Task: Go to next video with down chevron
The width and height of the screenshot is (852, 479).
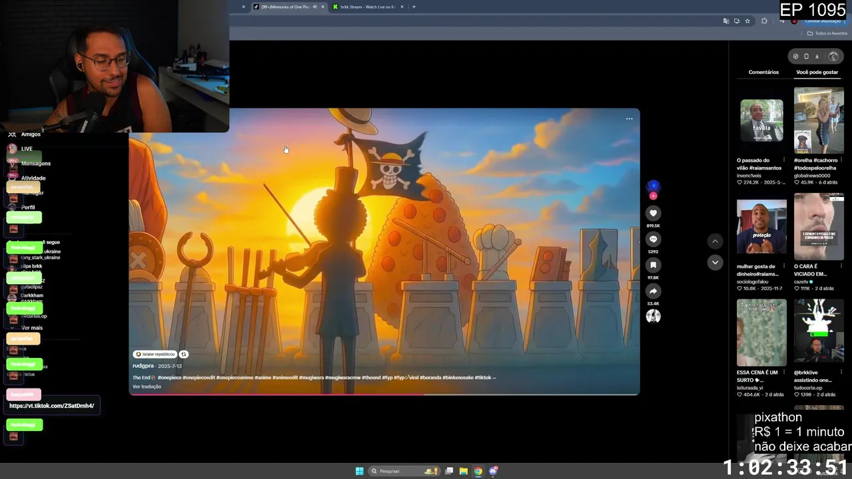Action: click(x=715, y=262)
